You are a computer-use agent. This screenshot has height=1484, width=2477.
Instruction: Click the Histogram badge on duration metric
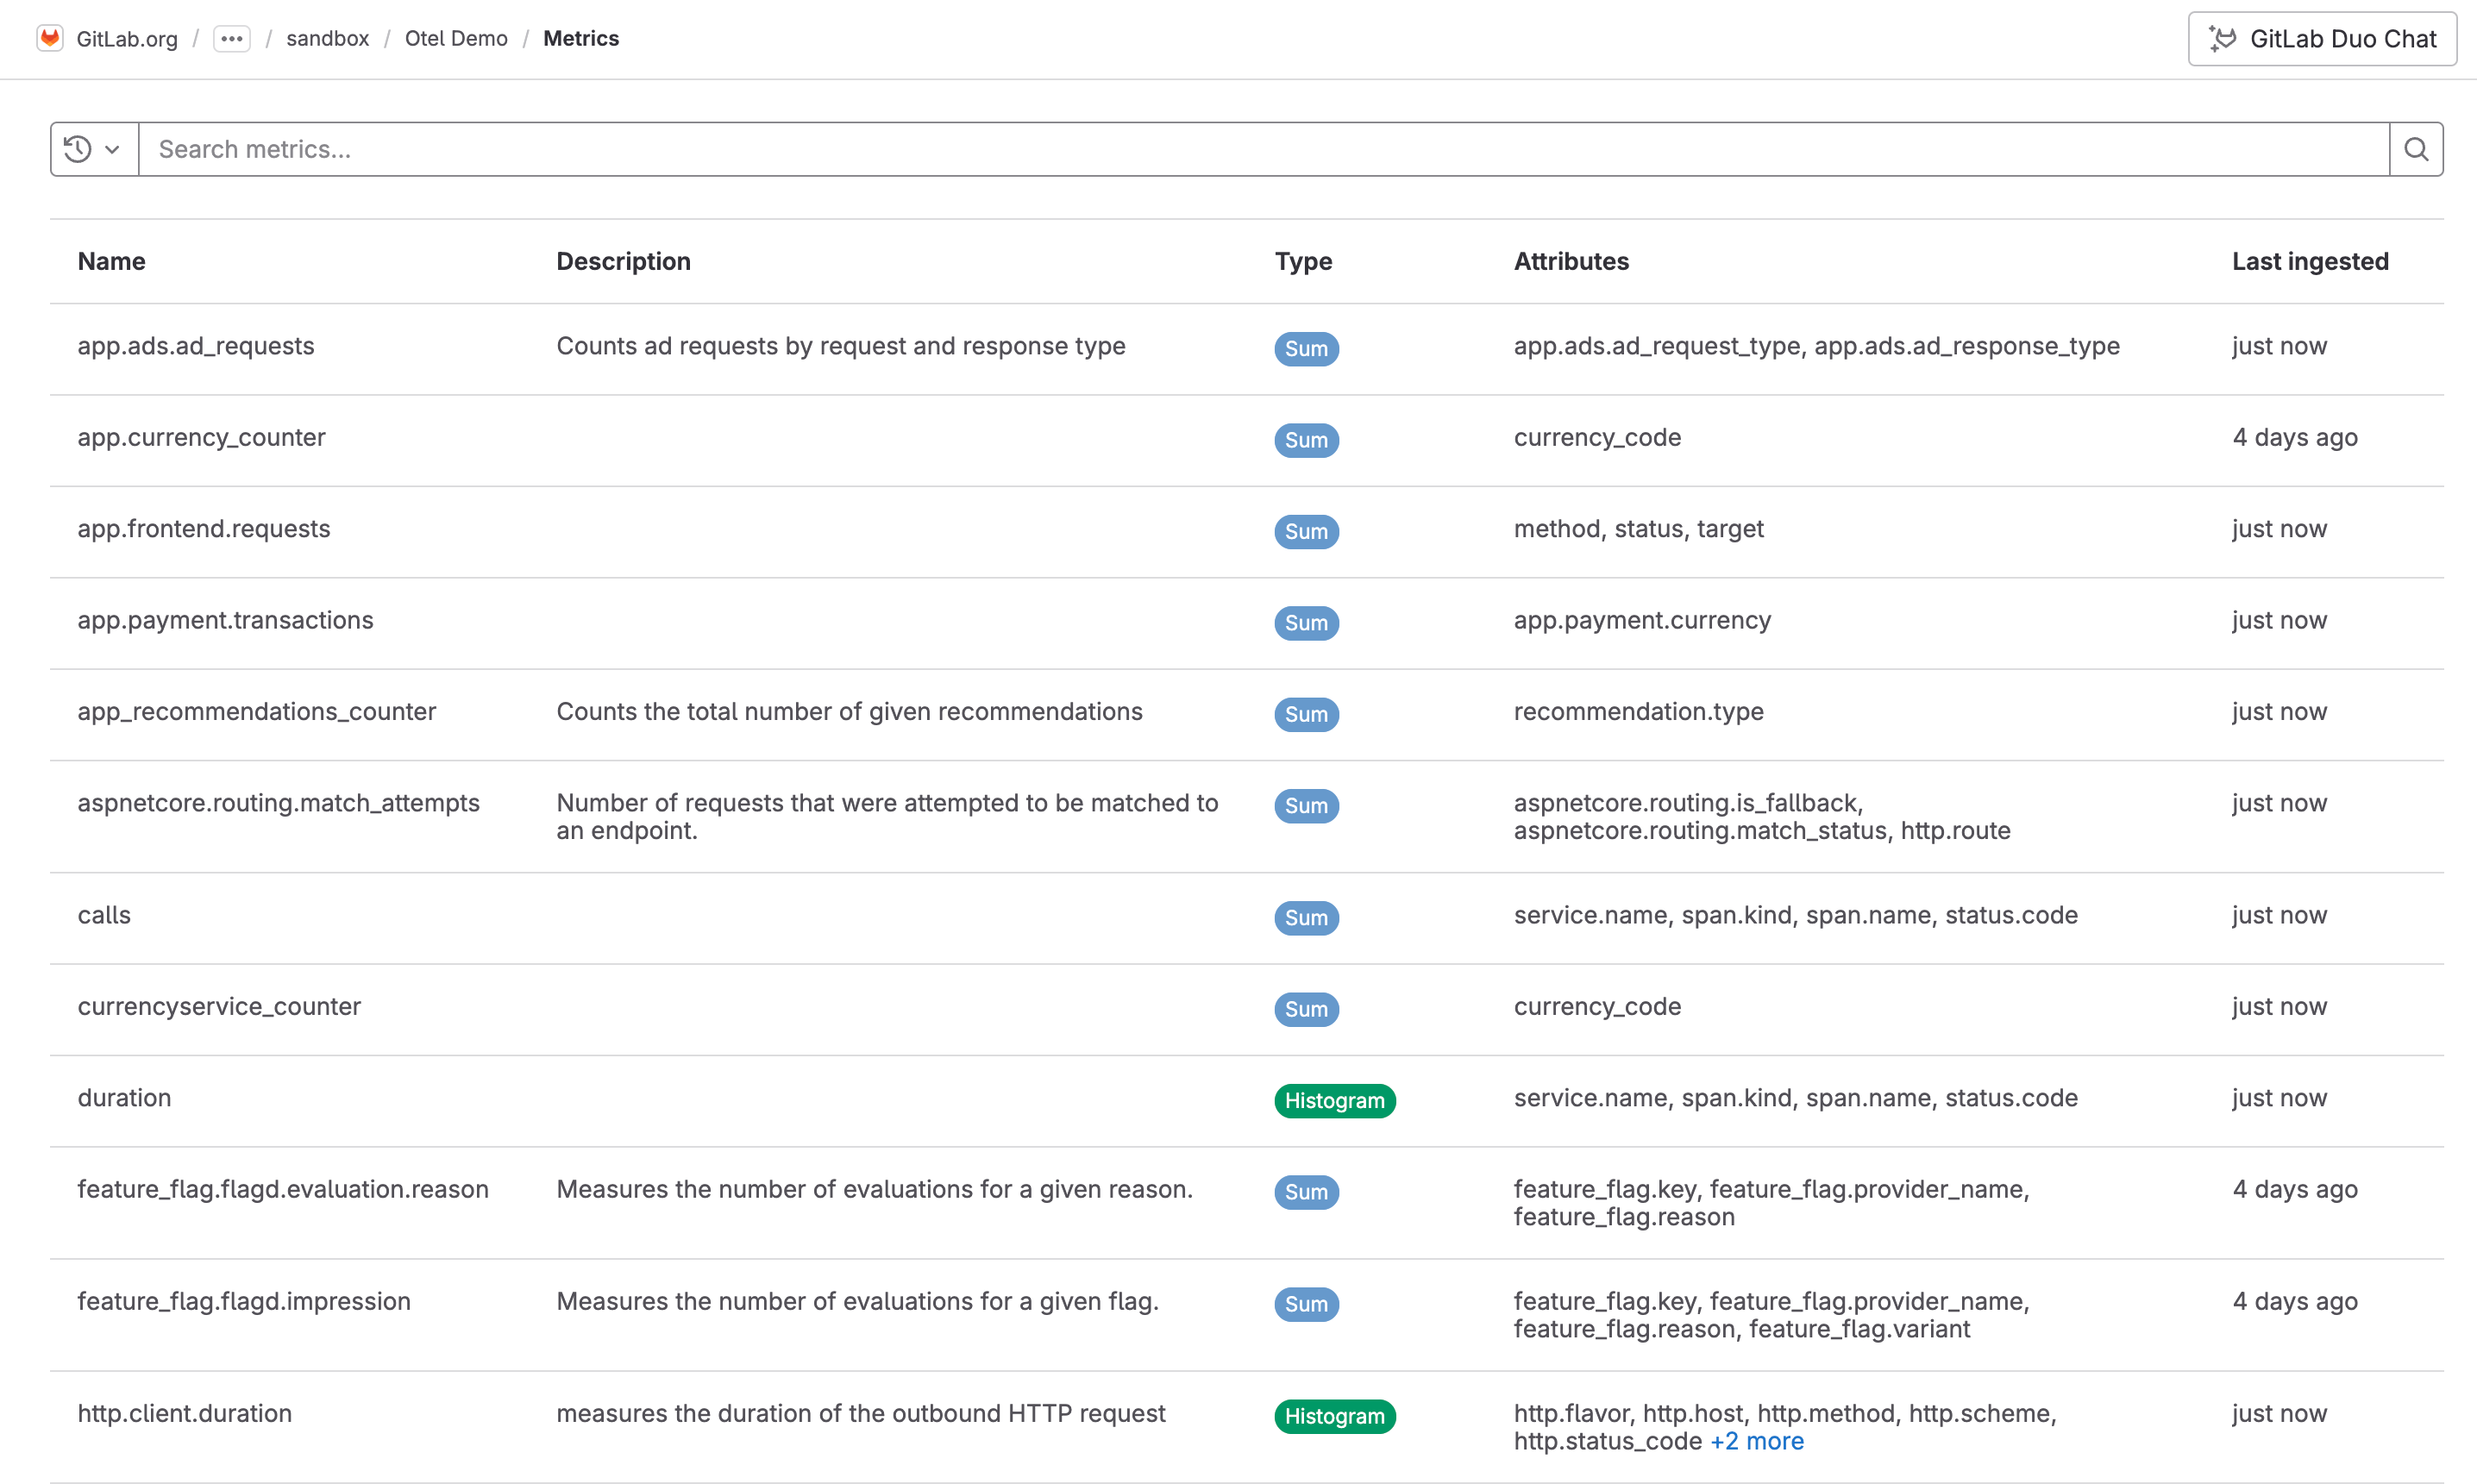point(1334,1100)
